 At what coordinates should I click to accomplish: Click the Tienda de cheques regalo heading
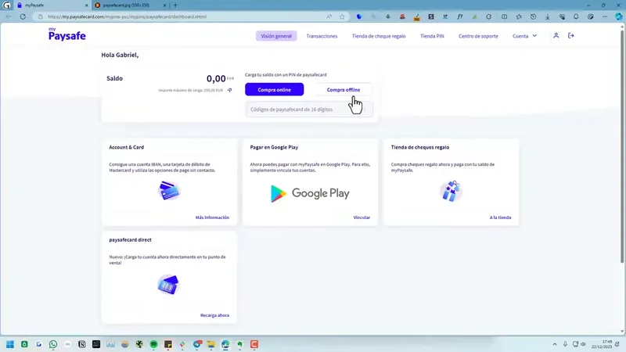tap(420, 147)
